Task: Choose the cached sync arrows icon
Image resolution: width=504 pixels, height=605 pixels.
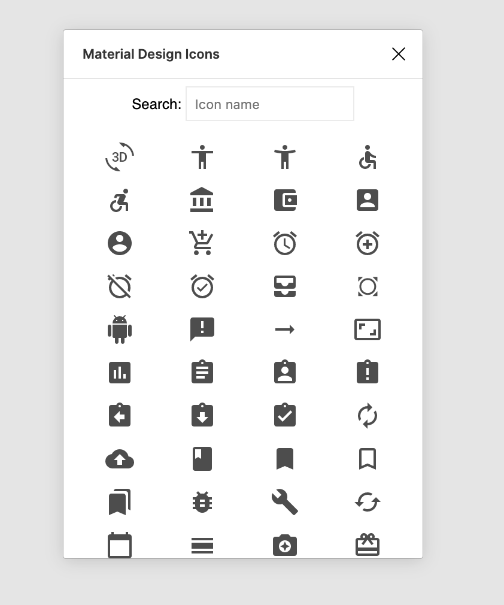Action: click(x=368, y=503)
